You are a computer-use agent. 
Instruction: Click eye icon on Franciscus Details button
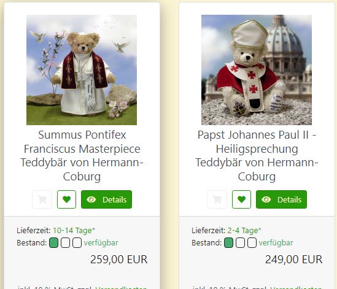coord(91,199)
